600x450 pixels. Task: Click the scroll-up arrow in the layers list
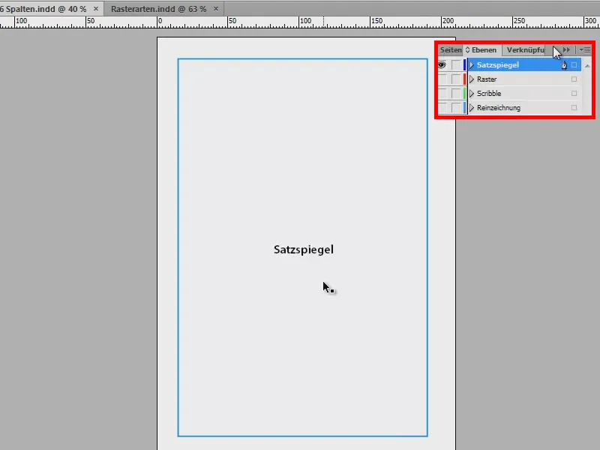(x=587, y=64)
